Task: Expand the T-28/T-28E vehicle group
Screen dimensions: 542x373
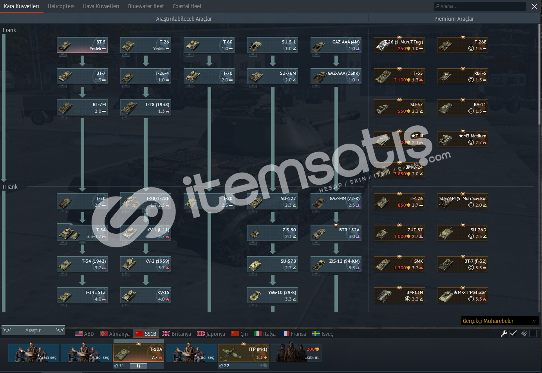Action: [145, 202]
